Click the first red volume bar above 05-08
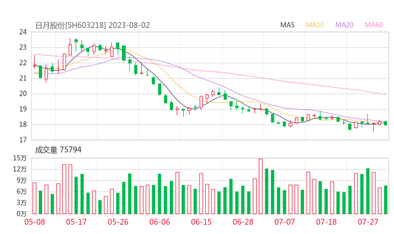The image size is (394, 234). pos(35,198)
